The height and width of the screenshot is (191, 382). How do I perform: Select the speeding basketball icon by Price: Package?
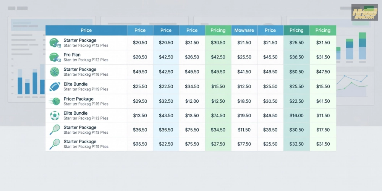(x=54, y=101)
